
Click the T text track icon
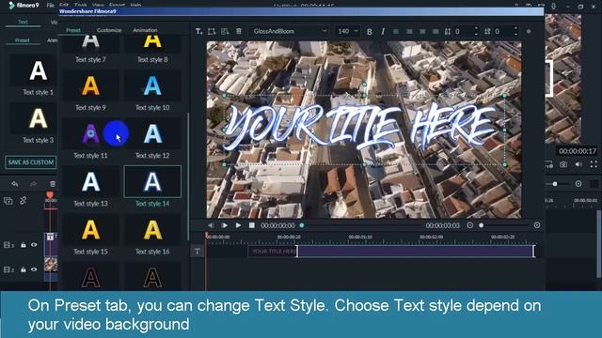(197, 252)
